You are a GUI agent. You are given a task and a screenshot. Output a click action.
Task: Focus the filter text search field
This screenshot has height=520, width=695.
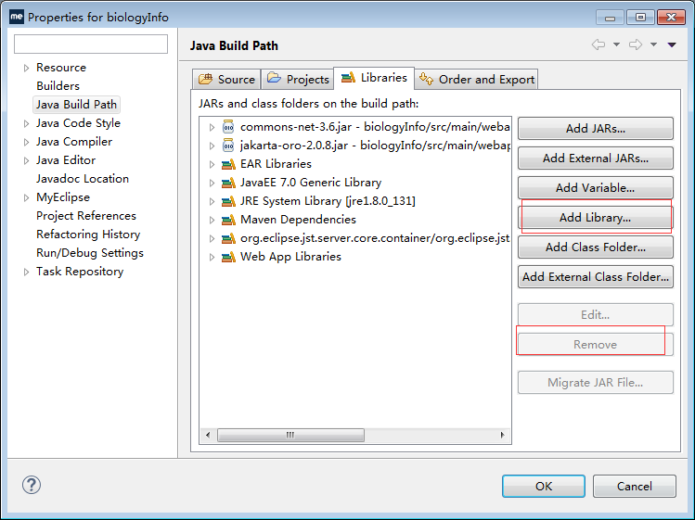91,44
